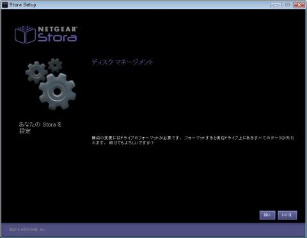The image size is (307, 238).
Task: Click the Stora Setup title bar icon
Action: pos(4,5)
